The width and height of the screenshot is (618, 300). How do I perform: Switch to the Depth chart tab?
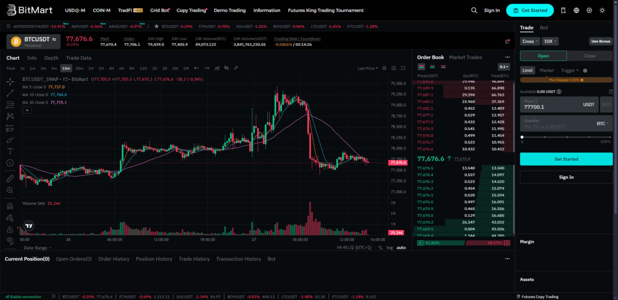coord(51,58)
